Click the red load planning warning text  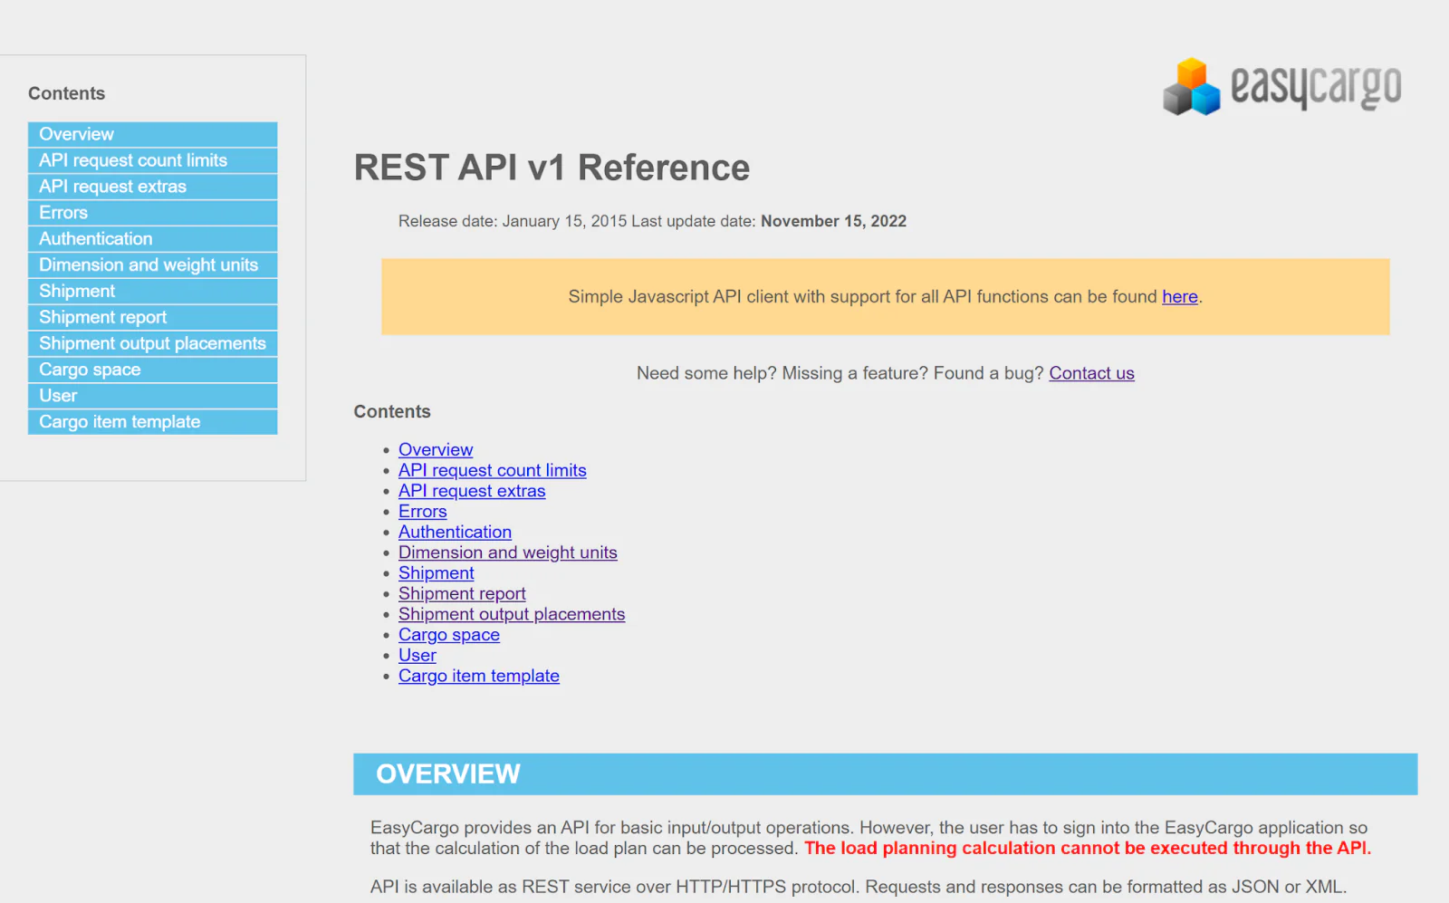coord(1088,849)
